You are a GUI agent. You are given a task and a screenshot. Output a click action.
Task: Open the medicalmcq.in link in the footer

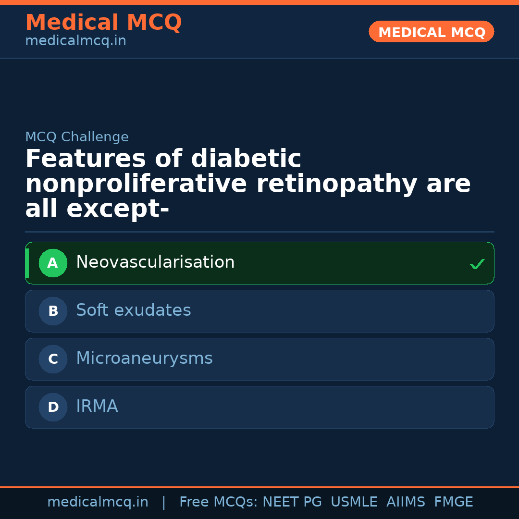point(98,502)
